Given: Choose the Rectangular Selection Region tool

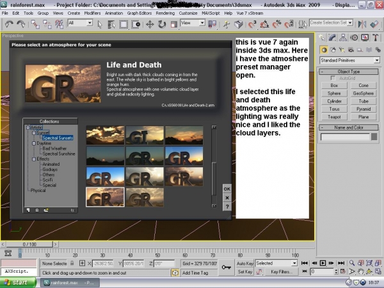Looking at the screenshot, I should tap(124, 24).
